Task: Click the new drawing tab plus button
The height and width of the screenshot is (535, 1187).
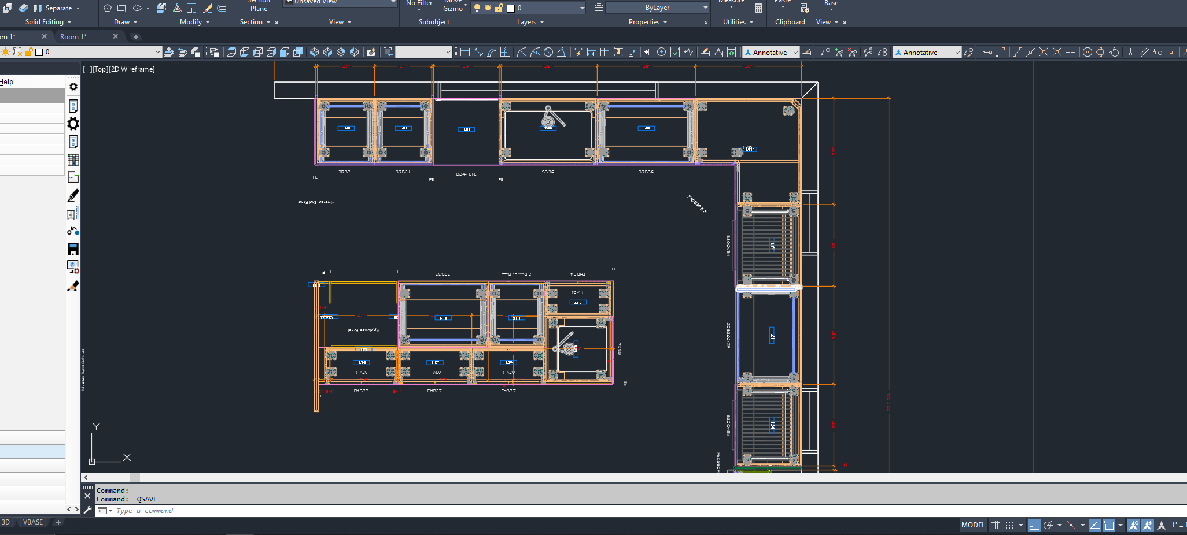Action: pos(136,37)
